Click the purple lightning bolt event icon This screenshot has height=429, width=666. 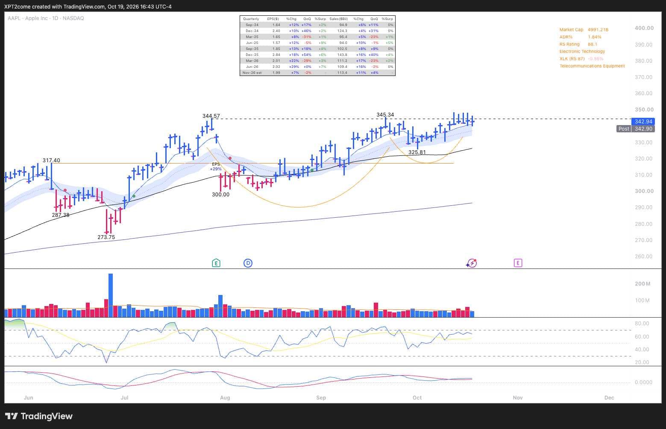point(471,263)
